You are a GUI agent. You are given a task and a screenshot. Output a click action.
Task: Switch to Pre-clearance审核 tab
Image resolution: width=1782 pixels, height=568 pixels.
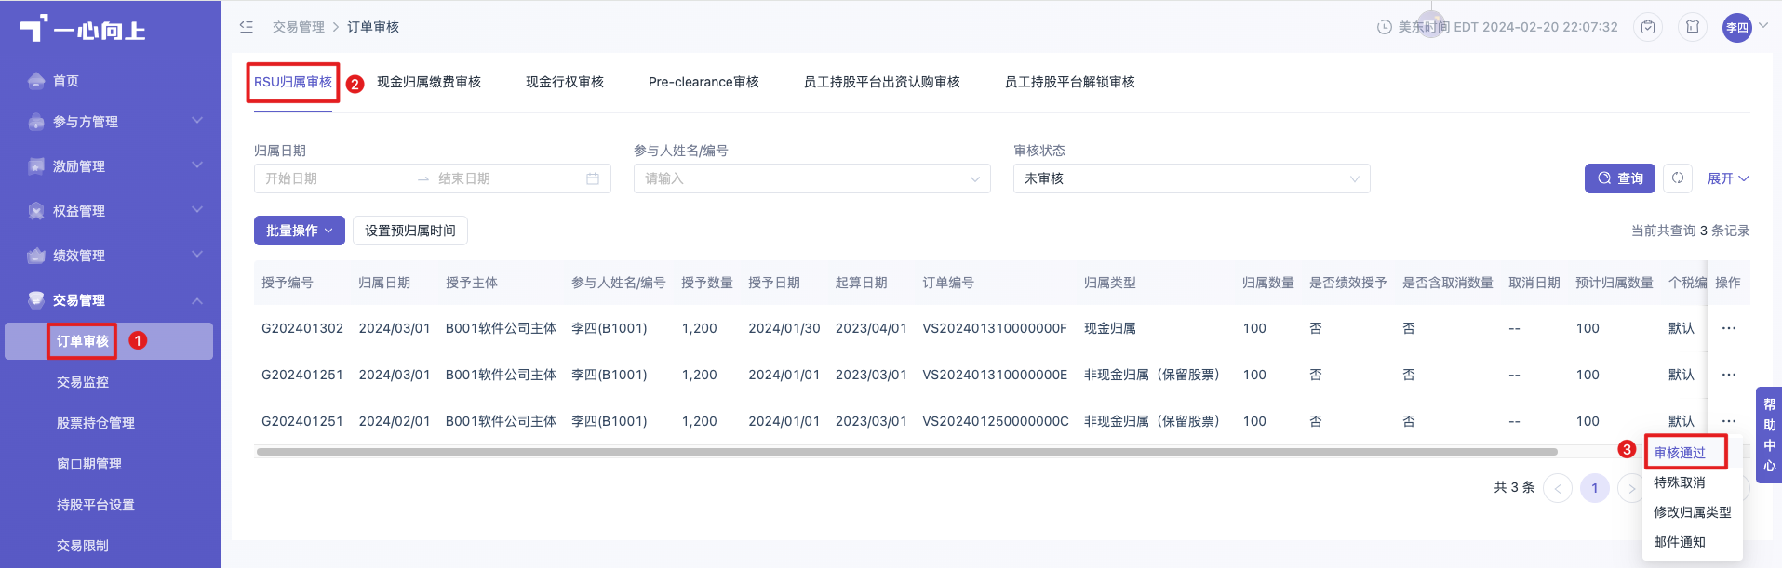click(x=703, y=82)
